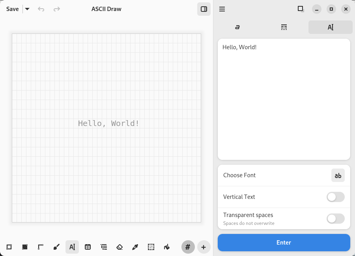
Task: Click the blue Enter button
Action: [x=284, y=243]
